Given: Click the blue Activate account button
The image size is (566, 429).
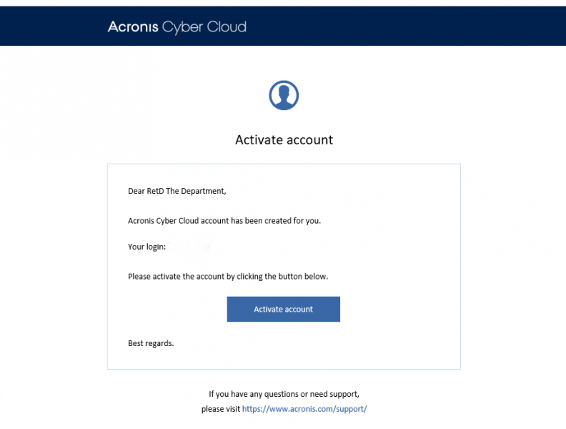Looking at the screenshot, I should pos(284,309).
